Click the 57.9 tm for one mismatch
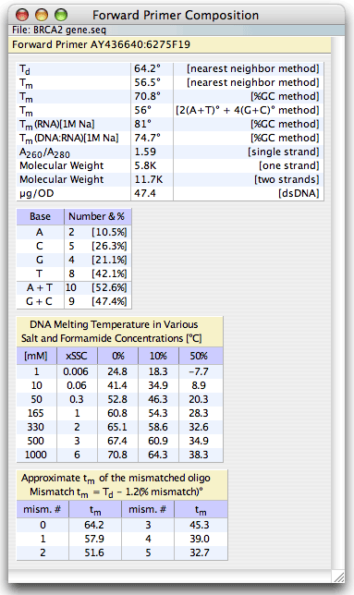This screenshot has width=354, height=595. 94,539
